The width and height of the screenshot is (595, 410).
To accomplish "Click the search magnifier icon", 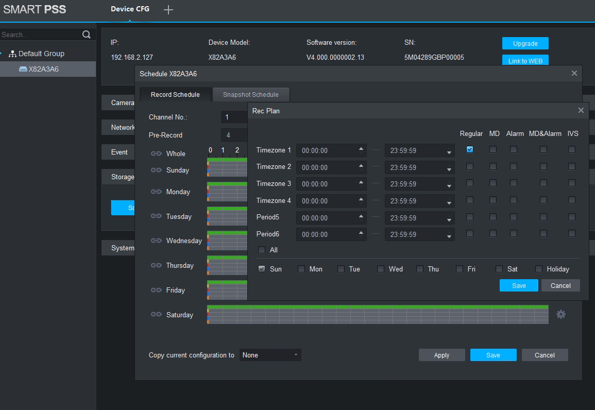I will (86, 35).
